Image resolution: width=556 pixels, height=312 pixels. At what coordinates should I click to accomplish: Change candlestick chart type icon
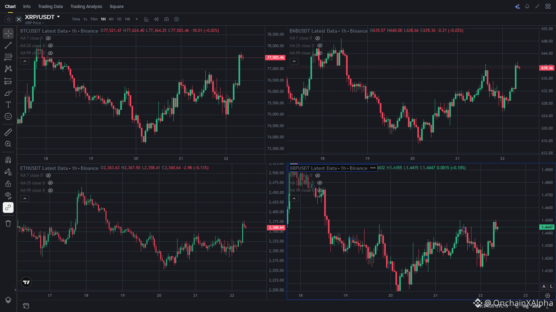(156, 19)
